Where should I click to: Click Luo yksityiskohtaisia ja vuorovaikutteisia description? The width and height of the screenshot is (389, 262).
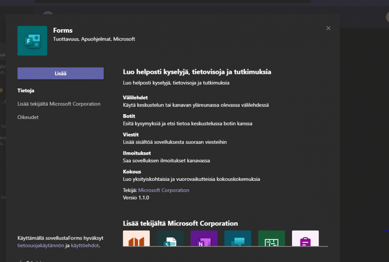pos(191,179)
